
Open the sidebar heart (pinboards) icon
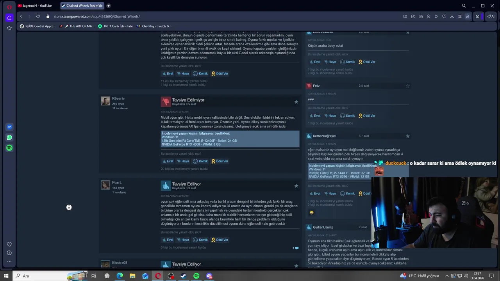point(9,245)
